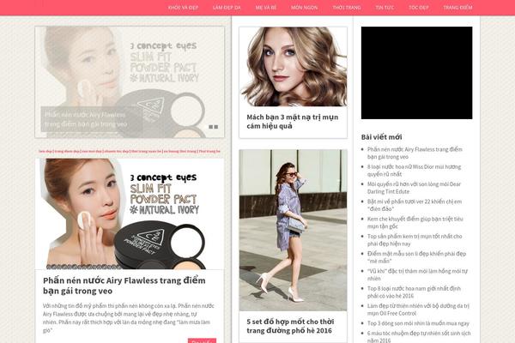The height and width of the screenshot is (343, 515).
Task: Click the faded slider banner image
Action: tap(130, 82)
